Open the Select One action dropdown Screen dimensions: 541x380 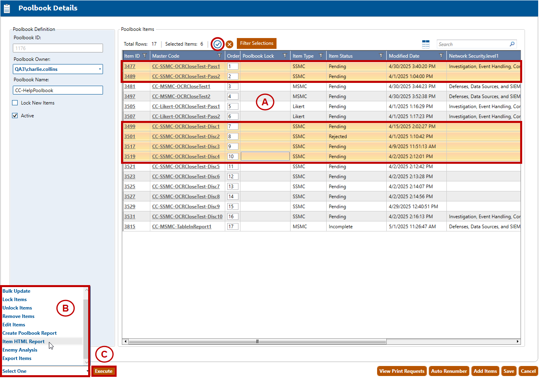pos(45,371)
